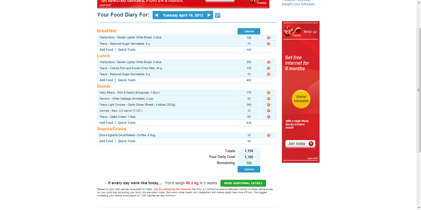
Task: Select Dowe Egberts Decaffinated Coffee entry text
Action: coord(127,135)
